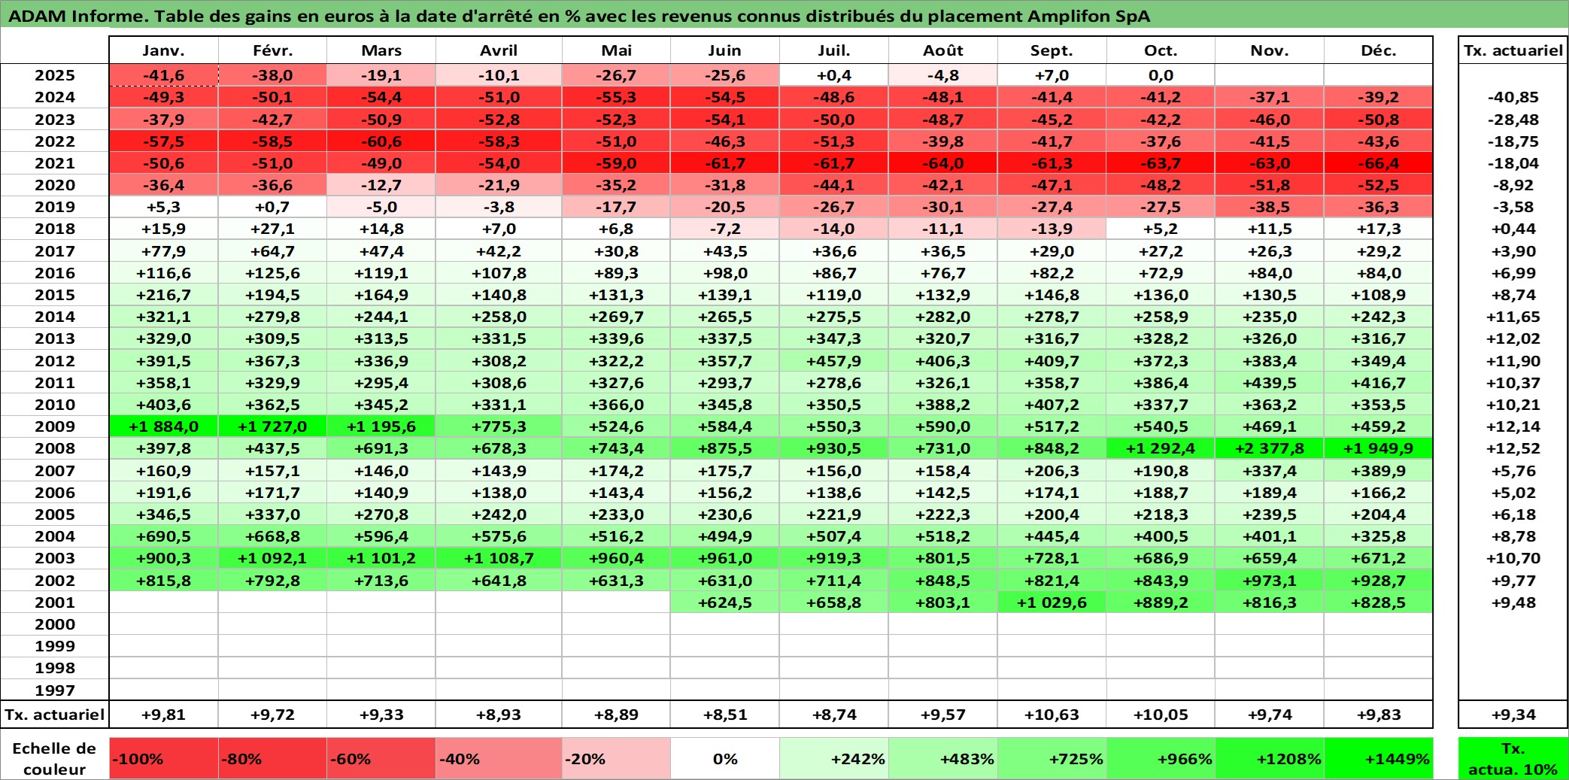Select the Juin column header
Screen dimensions: 1569x780
point(725,50)
